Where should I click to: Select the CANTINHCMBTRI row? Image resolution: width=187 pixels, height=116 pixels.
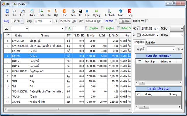(67, 46)
